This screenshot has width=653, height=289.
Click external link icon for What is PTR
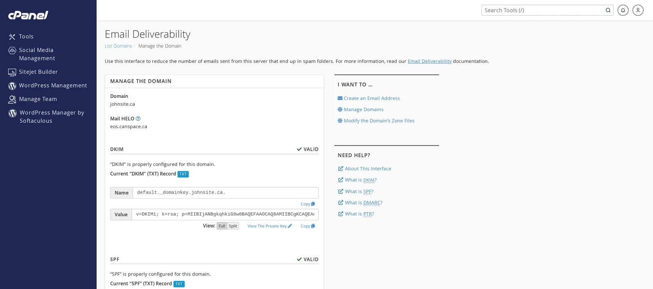coord(341,214)
